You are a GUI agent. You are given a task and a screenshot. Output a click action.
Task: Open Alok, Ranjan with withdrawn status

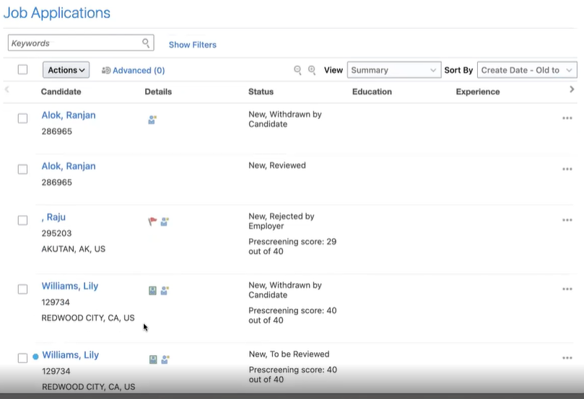(69, 115)
